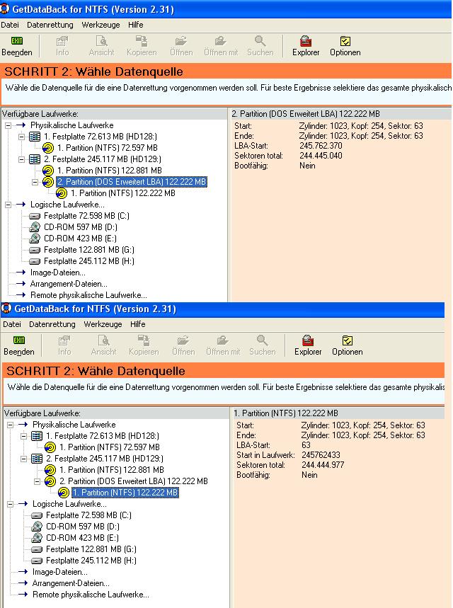The height and width of the screenshot is (608, 453).
Task: Click Info toolbar icon in top window
Action: click(62, 41)
